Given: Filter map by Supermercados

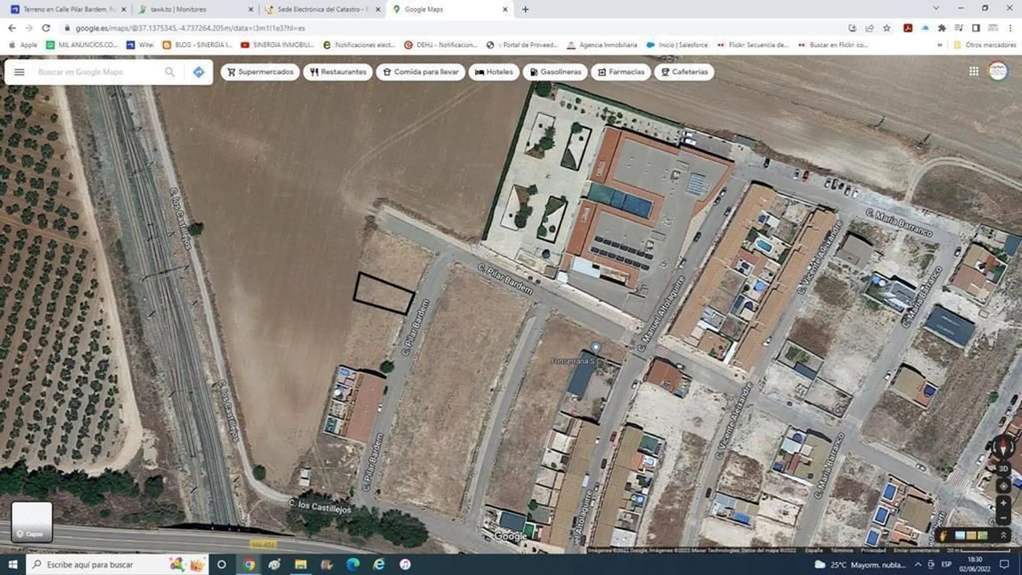Looking at the screenshot, I should [260, 72].
